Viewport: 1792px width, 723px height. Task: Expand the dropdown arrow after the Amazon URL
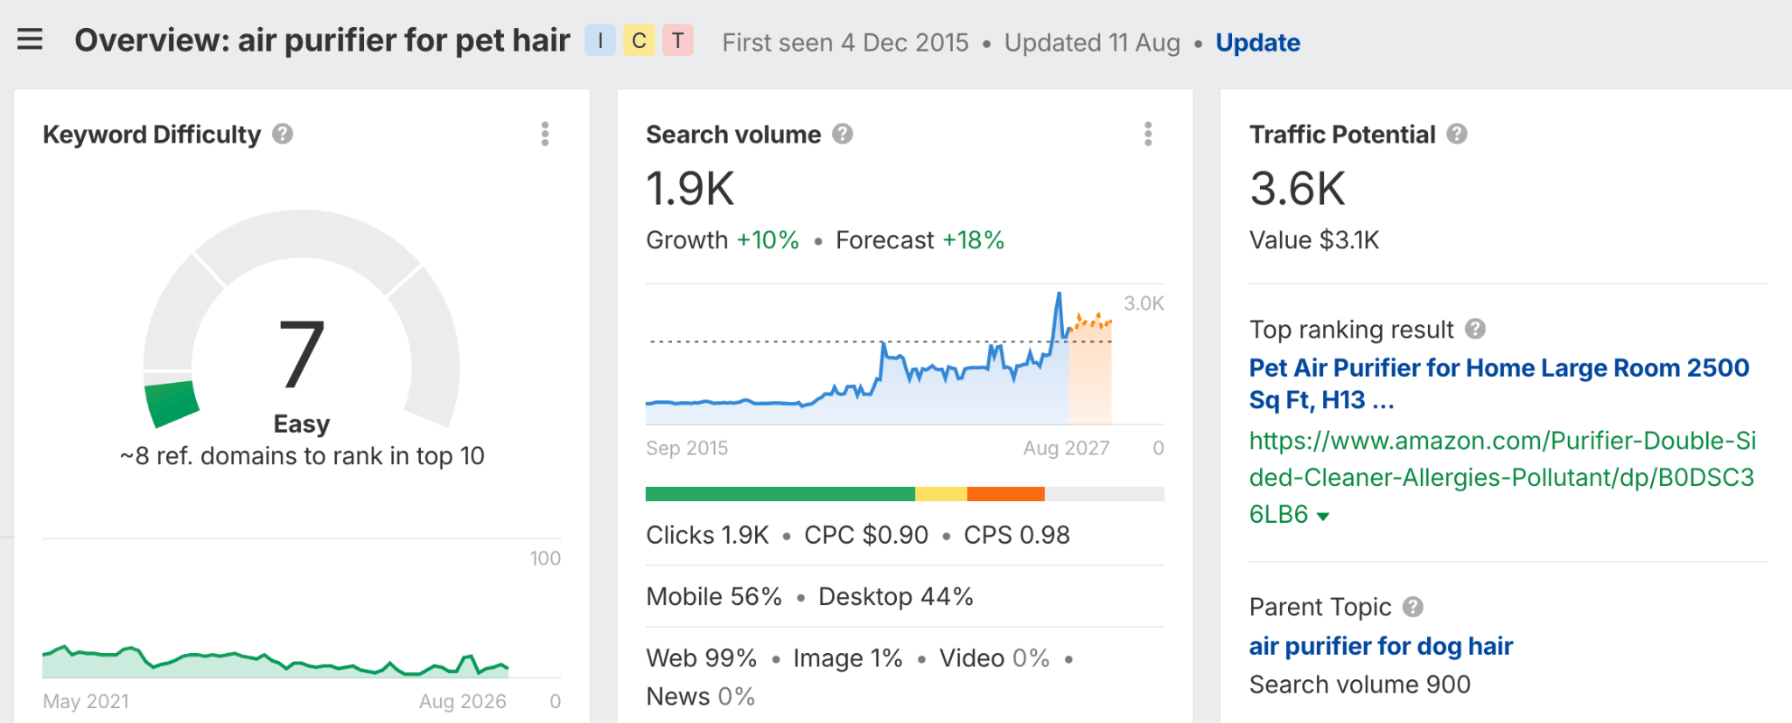tap(1323, 516)
